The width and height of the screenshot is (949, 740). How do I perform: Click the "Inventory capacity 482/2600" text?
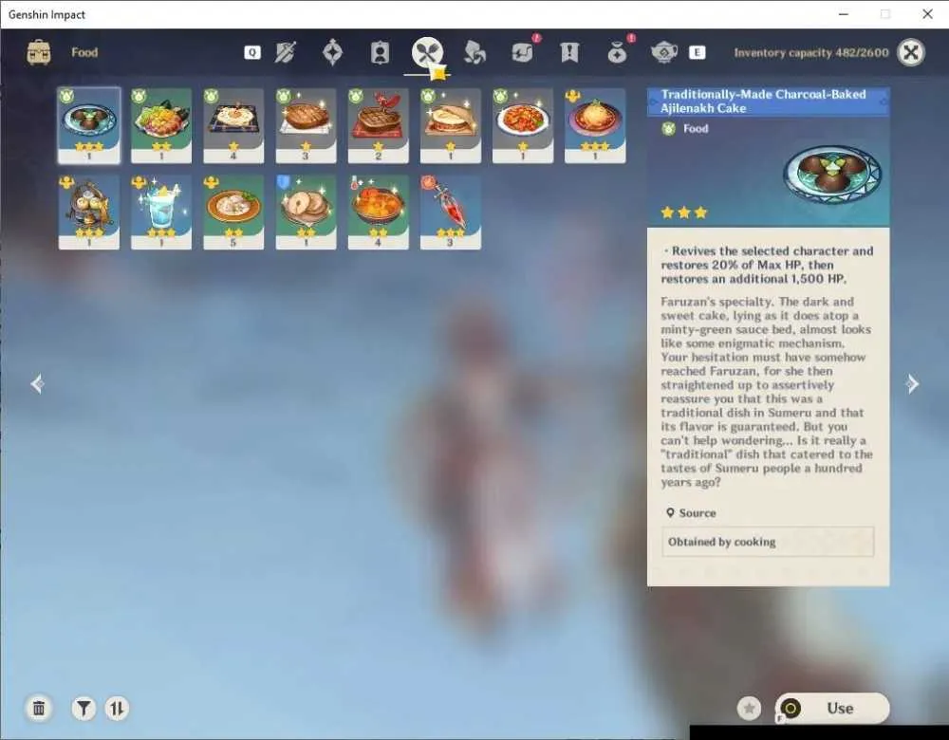pyautogui.click(x=811, y=52)
